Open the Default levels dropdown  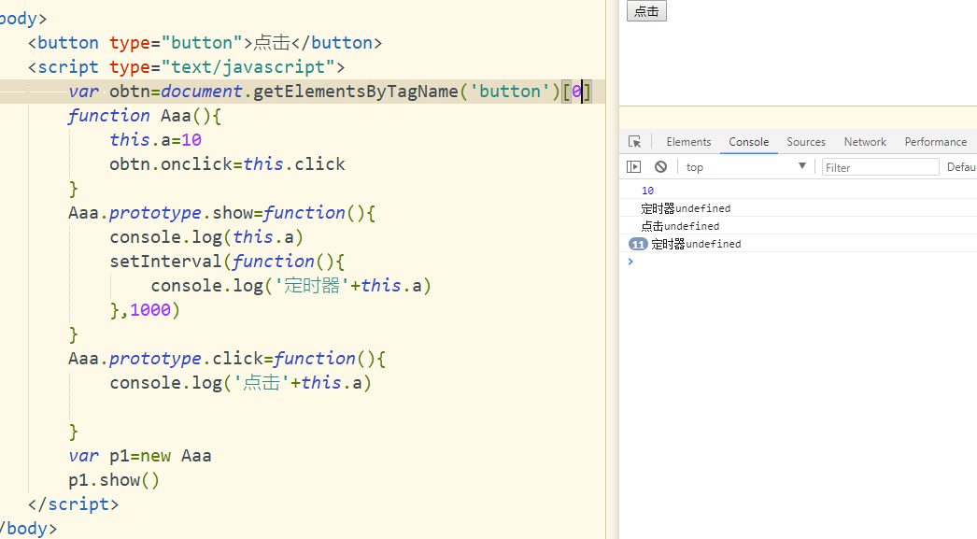click(x=961, y=167)
